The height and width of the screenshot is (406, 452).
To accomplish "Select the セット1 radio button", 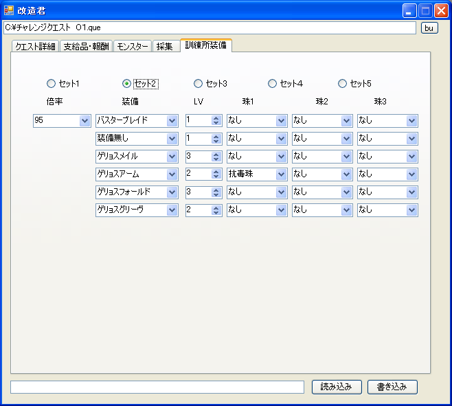I will click(x=51, y=84).
